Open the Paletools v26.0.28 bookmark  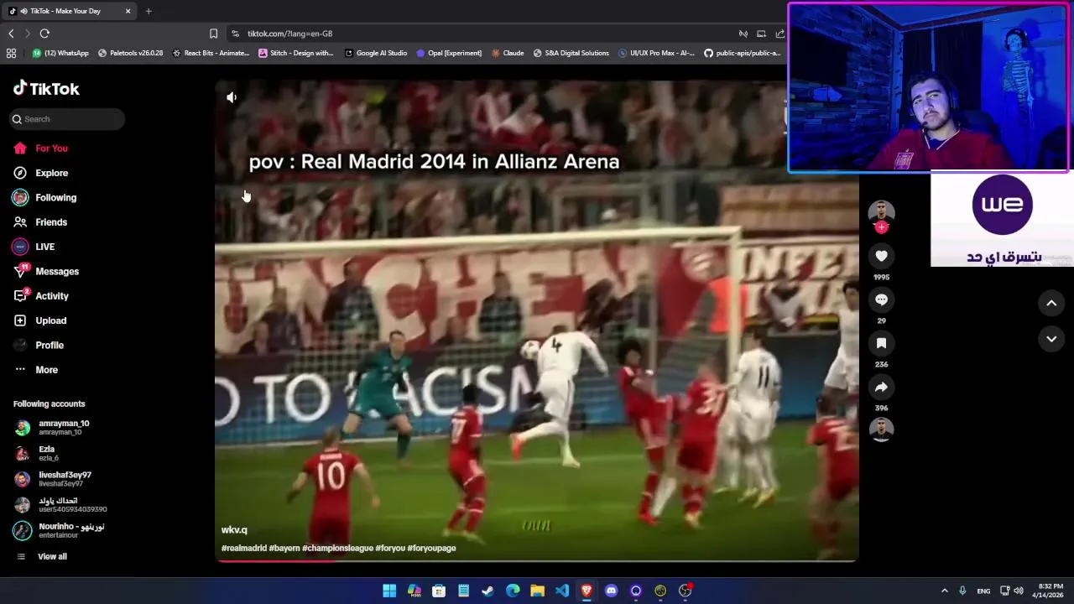130,53
